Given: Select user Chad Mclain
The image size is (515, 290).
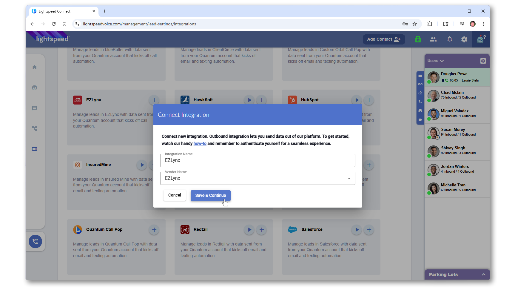Looking at the screenshot, I should point(457,96).
